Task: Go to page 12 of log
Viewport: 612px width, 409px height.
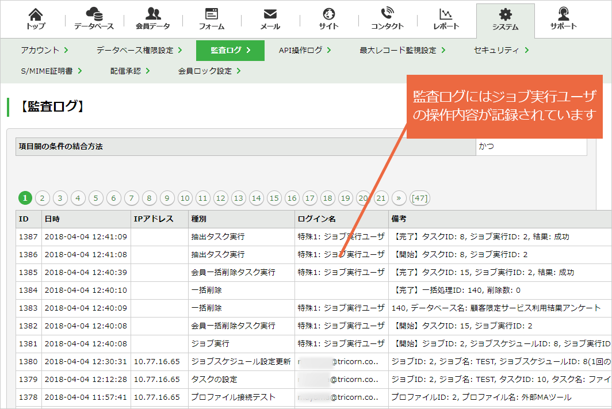Action: pos(220,198)
